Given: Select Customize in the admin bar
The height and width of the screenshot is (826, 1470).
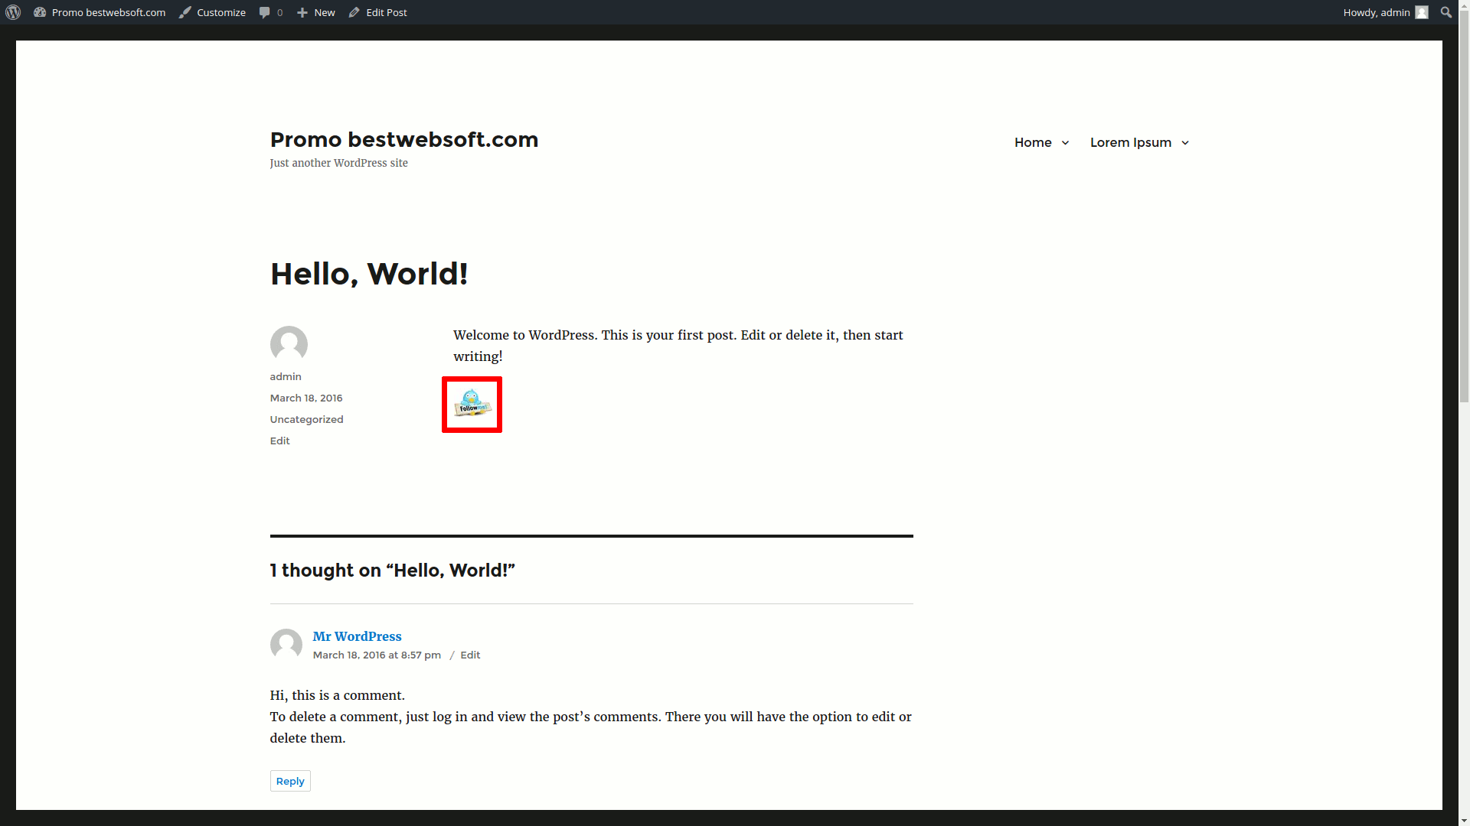Looking at the screenshot, I should pyautogui.click(x=212, y=12).
